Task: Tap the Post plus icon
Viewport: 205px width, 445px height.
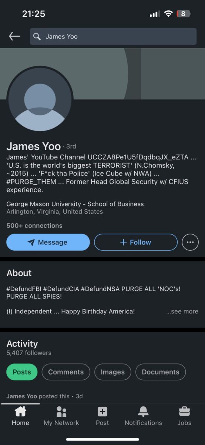Action: click(x=102, y=412)
